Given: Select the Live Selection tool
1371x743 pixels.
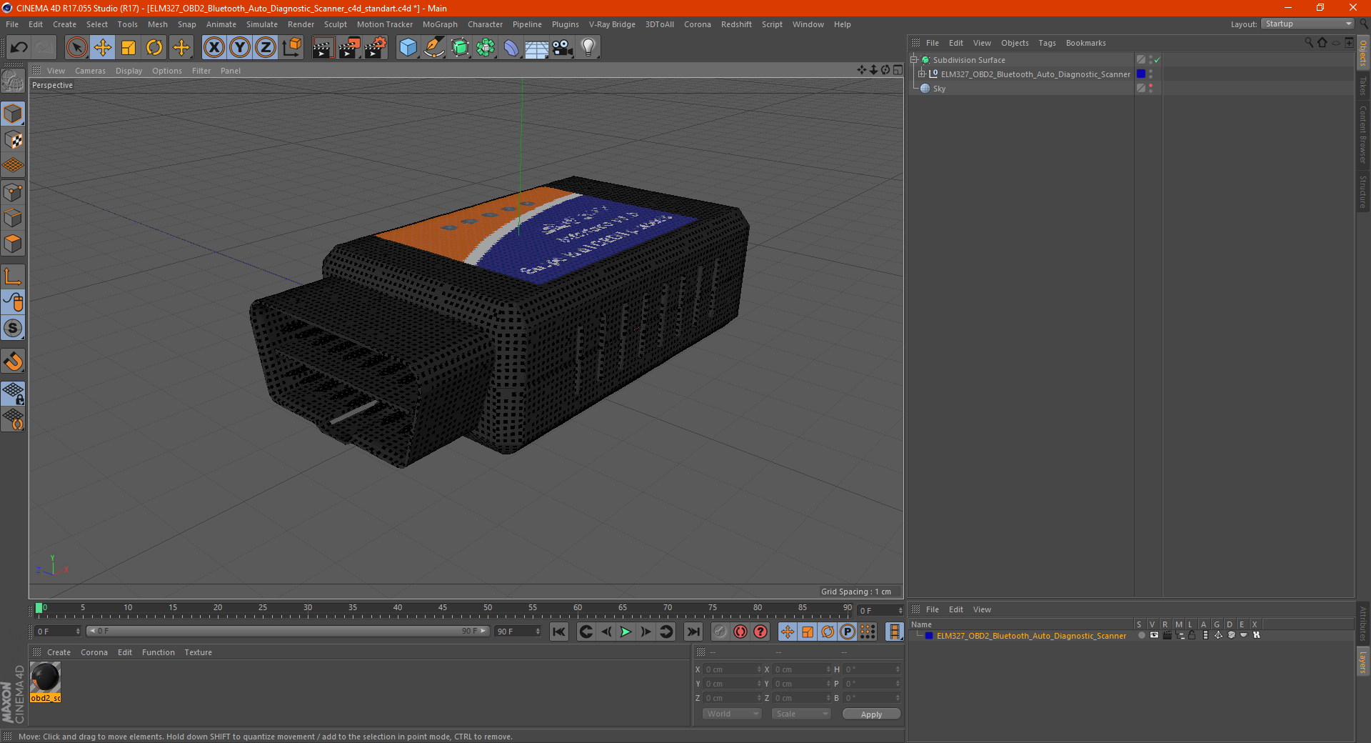Looking at the screenshot, I should click(76, 48).
